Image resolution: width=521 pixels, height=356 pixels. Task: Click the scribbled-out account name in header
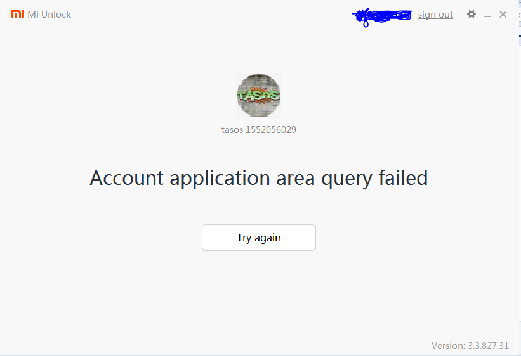click(382, 16)
